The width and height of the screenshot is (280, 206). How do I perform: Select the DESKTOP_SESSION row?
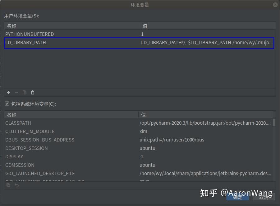point(62,148)
